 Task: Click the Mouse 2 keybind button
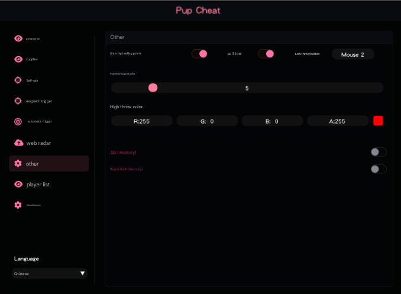[x=353, y=54]
